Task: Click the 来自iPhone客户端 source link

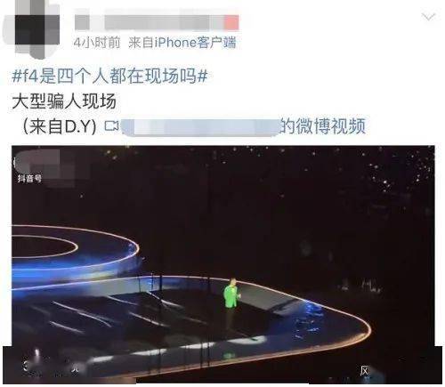Action: tap(182, 43)
